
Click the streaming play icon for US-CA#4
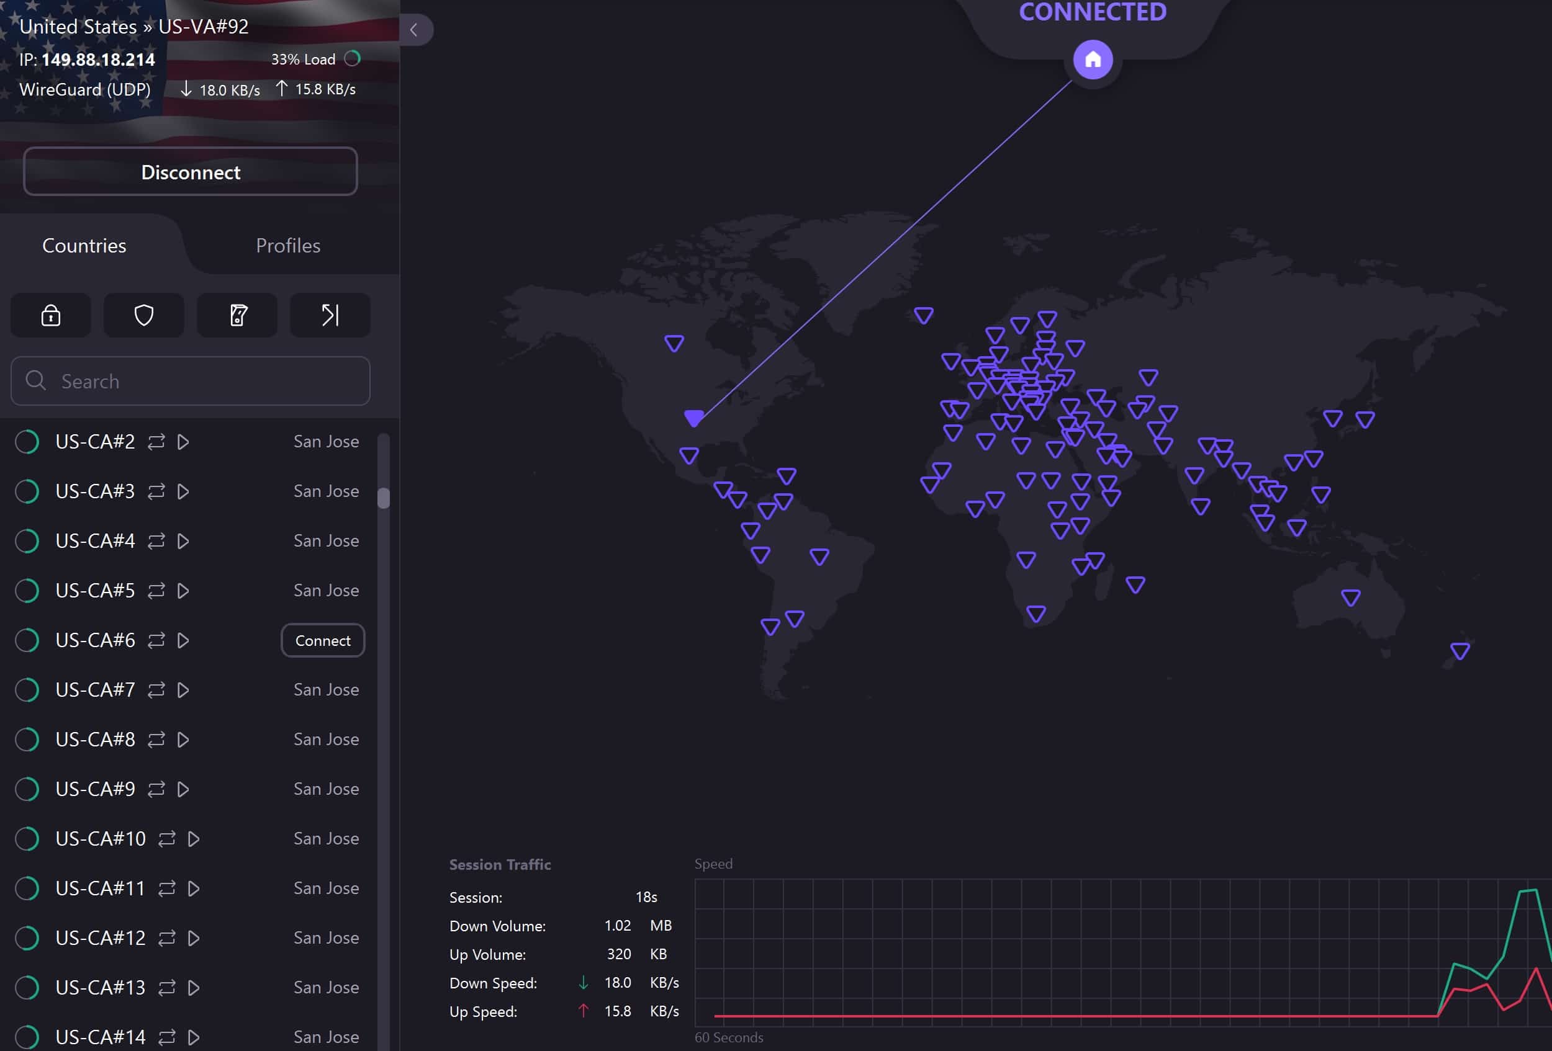coord(183,540)
